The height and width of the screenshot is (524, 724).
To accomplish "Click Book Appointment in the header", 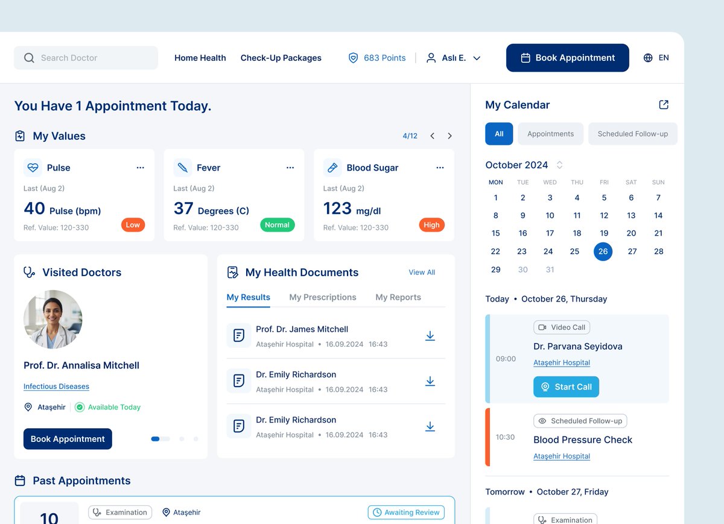I will coord(568,58).
